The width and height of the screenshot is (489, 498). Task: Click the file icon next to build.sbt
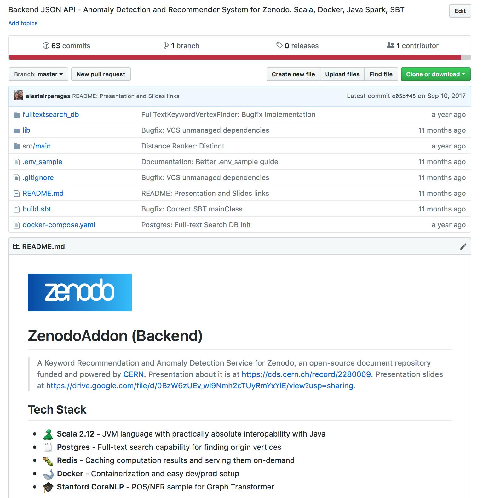click(17, 209)
